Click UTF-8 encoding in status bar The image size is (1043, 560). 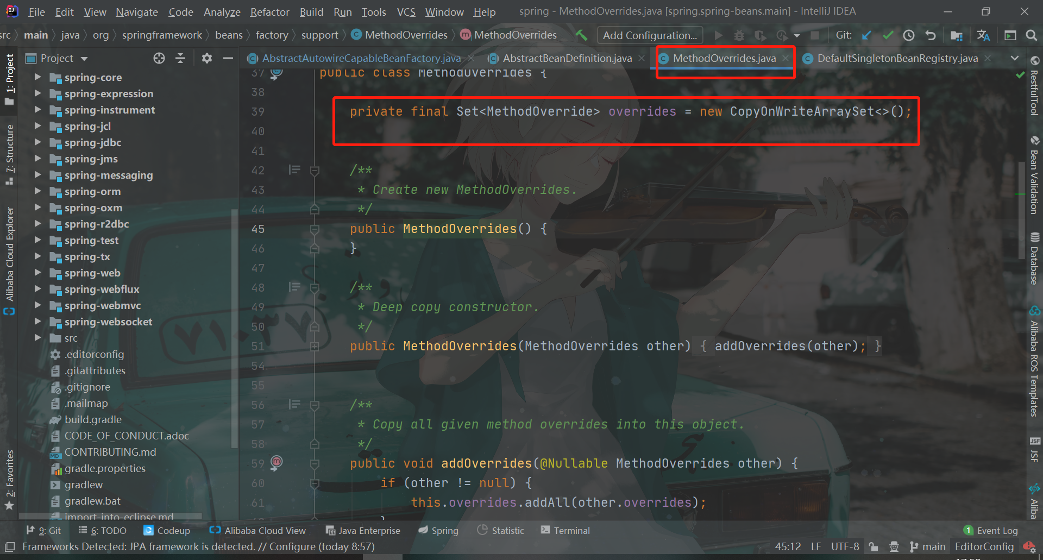click(845, 546)
